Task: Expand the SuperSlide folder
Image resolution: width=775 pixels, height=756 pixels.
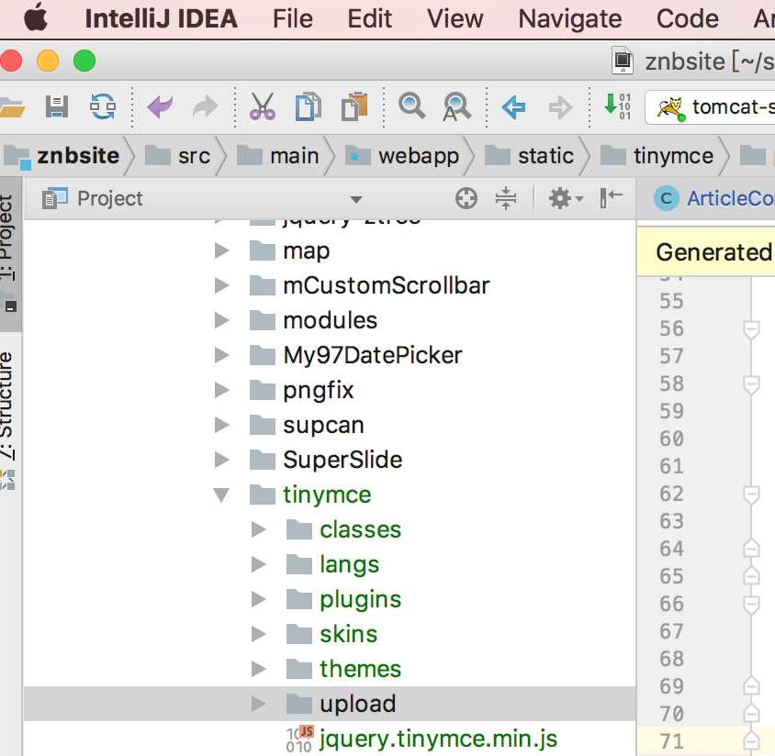Action: tap(222, 460)
